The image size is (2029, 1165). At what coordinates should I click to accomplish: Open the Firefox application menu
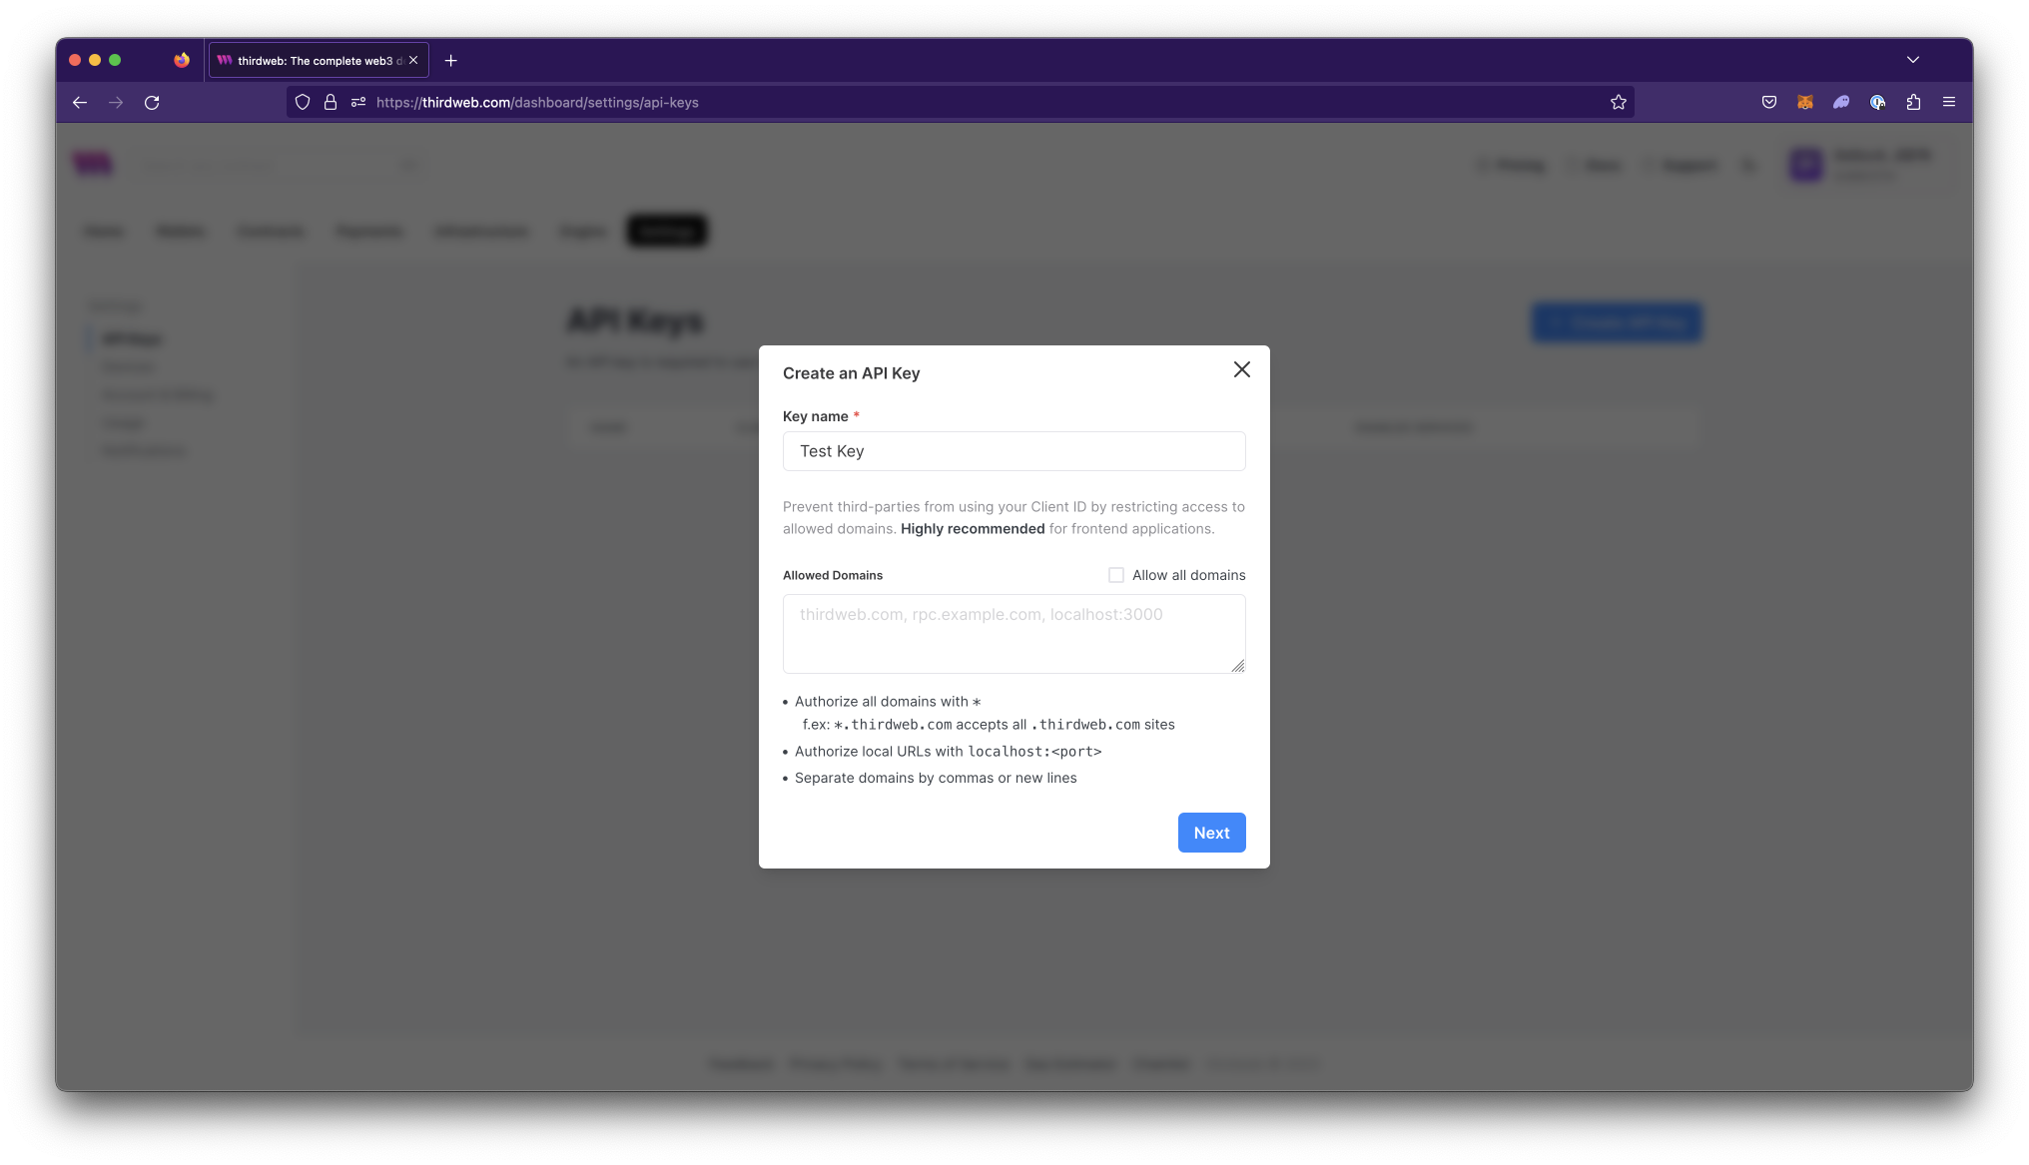pyautogui.click(x=1948, y=102)
